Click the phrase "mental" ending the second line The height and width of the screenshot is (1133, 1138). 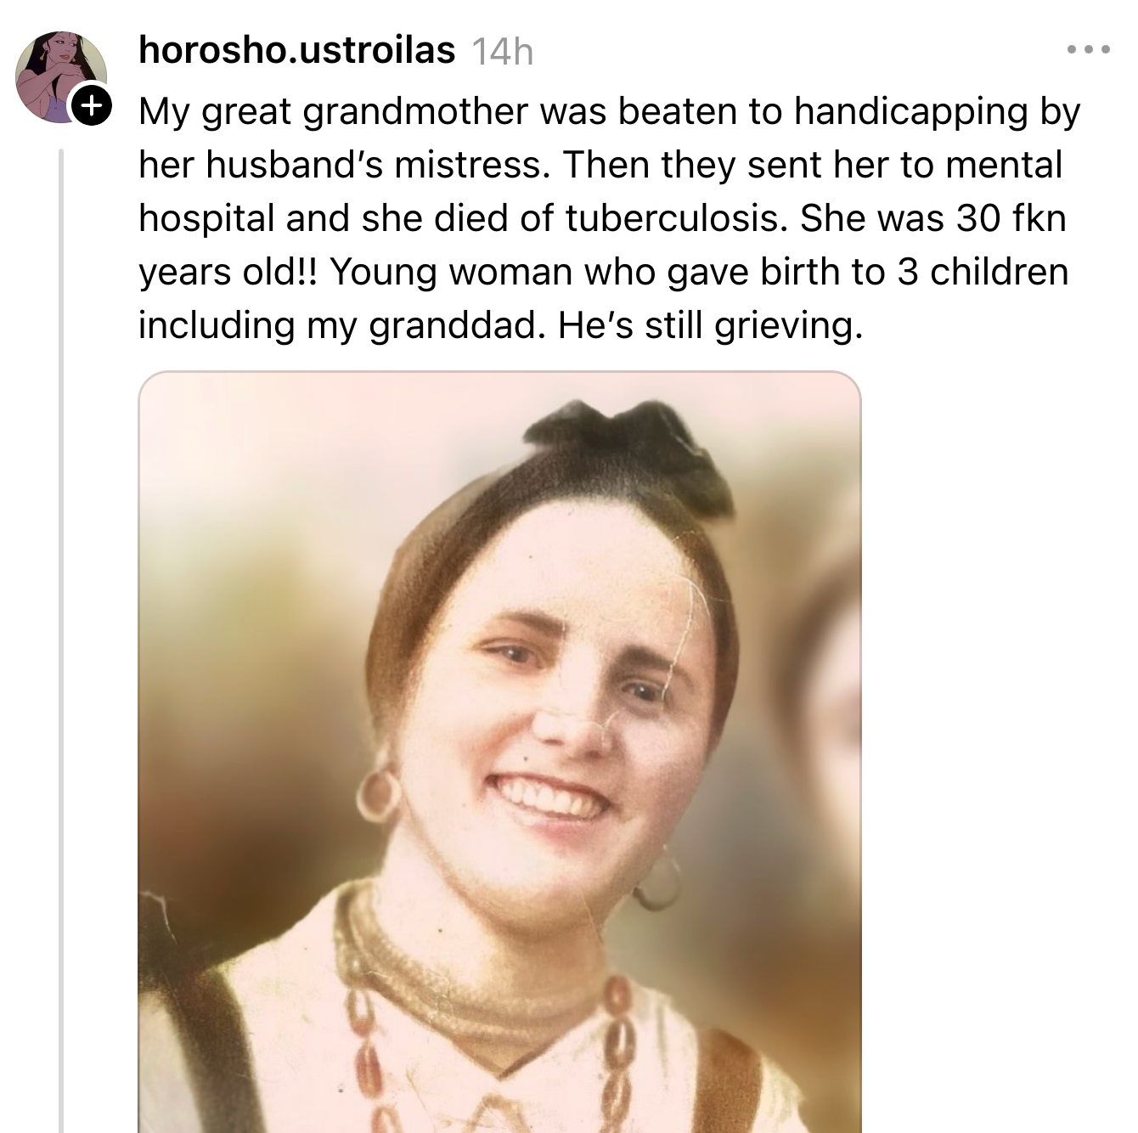click(x=1003, y=165)
